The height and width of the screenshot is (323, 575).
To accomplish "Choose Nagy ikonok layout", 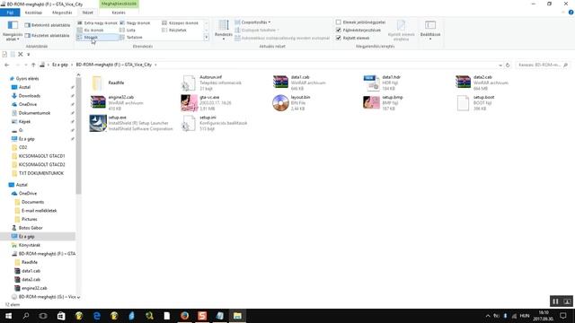I will click(x=135, y=22).
